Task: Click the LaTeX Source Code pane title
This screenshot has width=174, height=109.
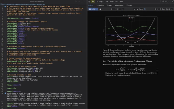Action: click(x=37, y=2)
